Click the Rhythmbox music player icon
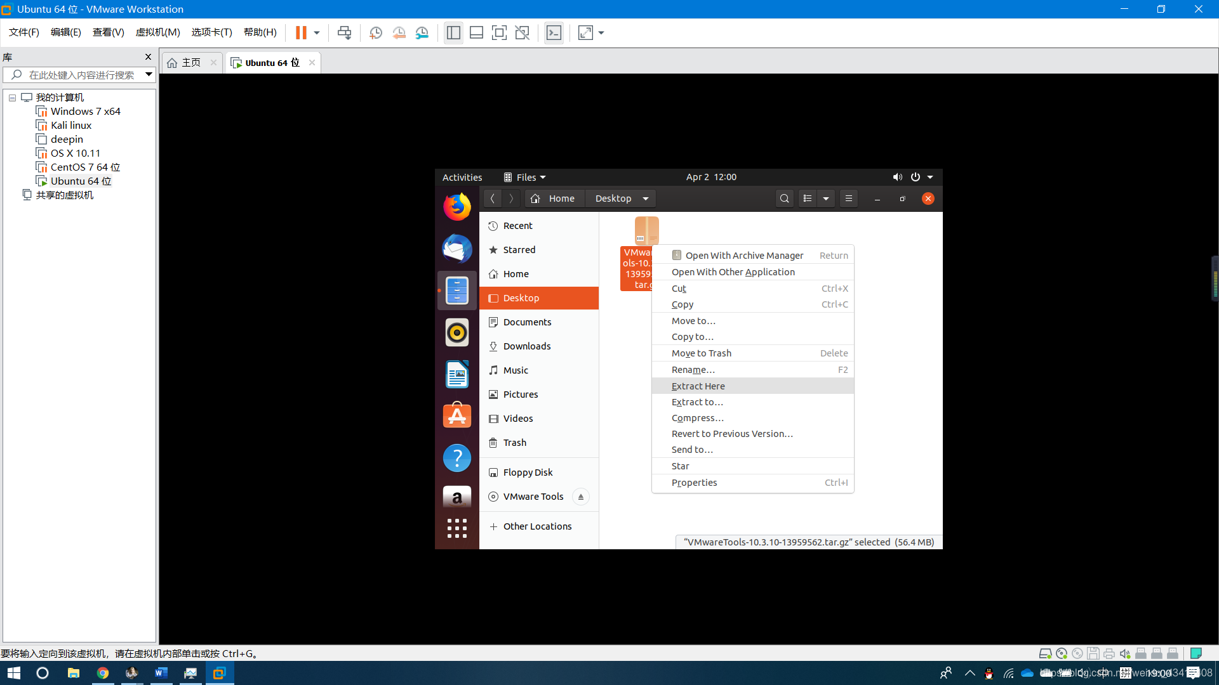The height and width of the screenshot is (685, 1219). click(x=456, y=332)
